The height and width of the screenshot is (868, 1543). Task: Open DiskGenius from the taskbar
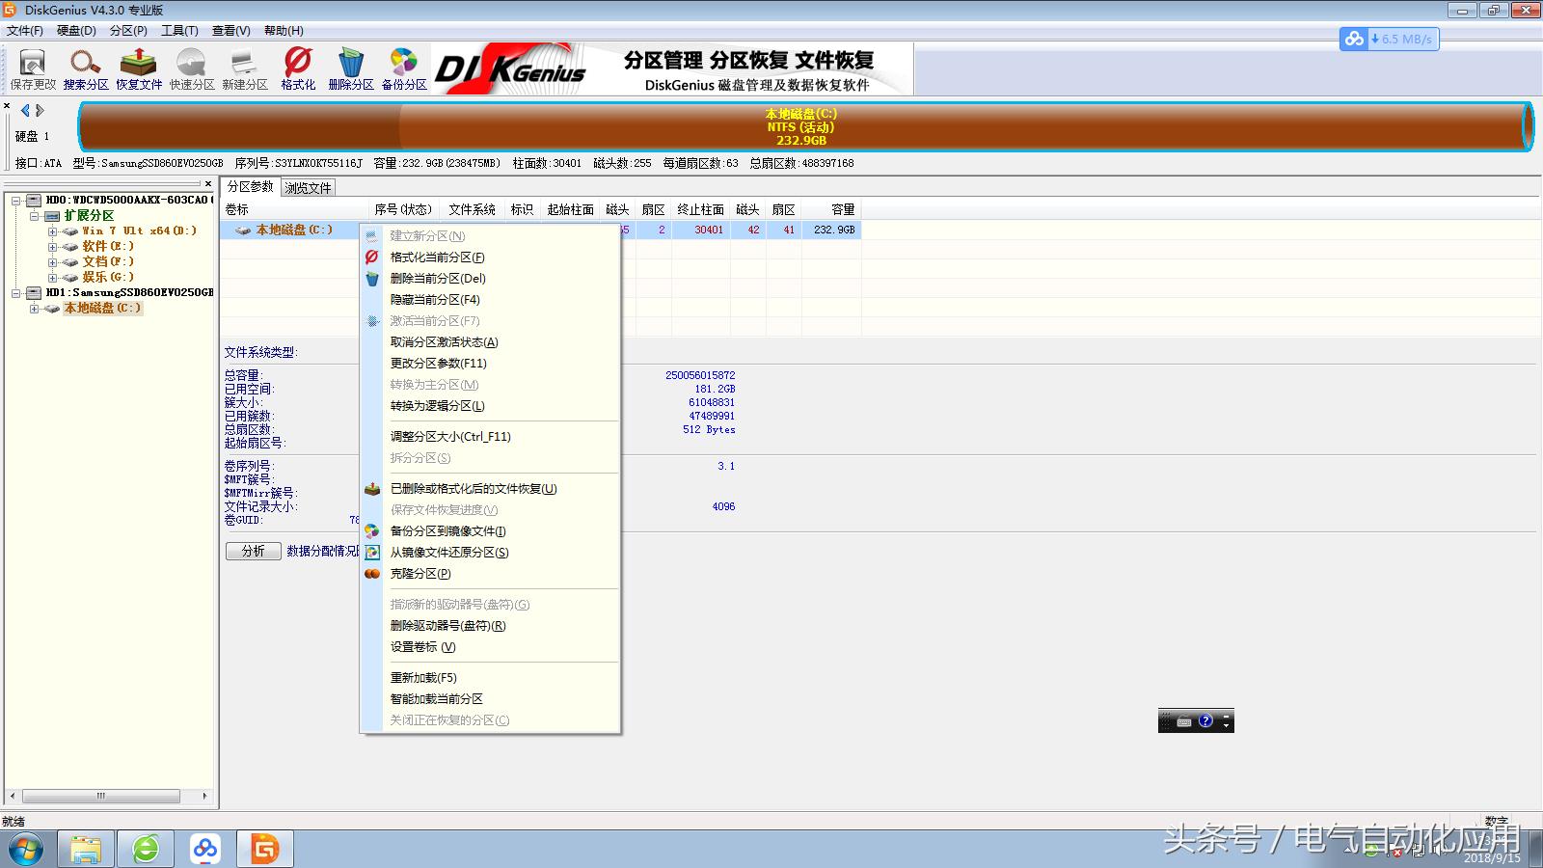pyautogui.click(x=262, y=848)
